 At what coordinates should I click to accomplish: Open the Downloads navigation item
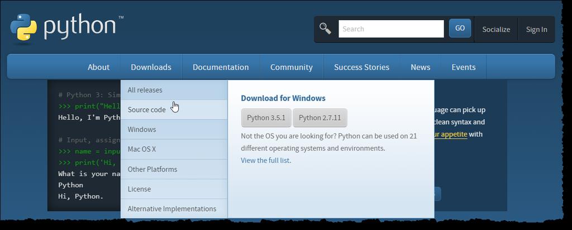coord(151,67)
